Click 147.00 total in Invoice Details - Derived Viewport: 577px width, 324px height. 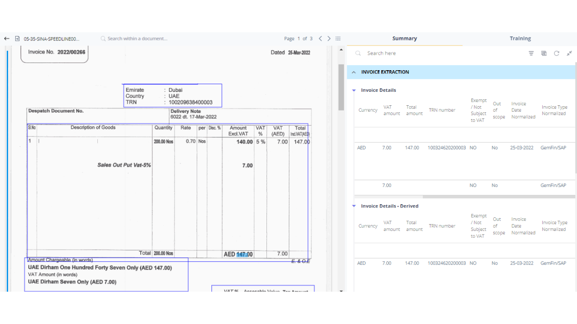tap(412, 263)
